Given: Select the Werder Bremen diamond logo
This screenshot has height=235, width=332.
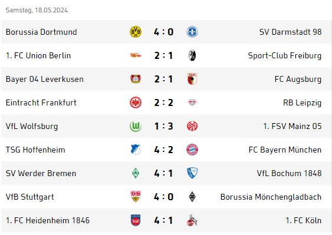Looking at the screenshot, I should click(x=136, y=173).
